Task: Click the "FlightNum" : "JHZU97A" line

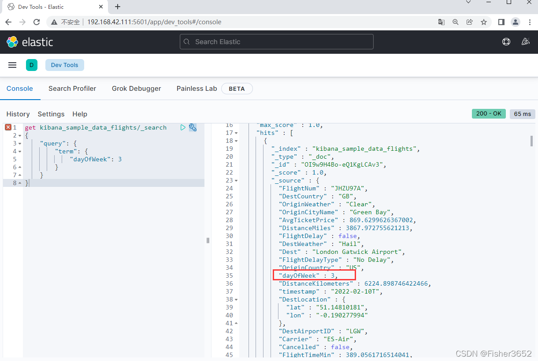Action: 323,188
